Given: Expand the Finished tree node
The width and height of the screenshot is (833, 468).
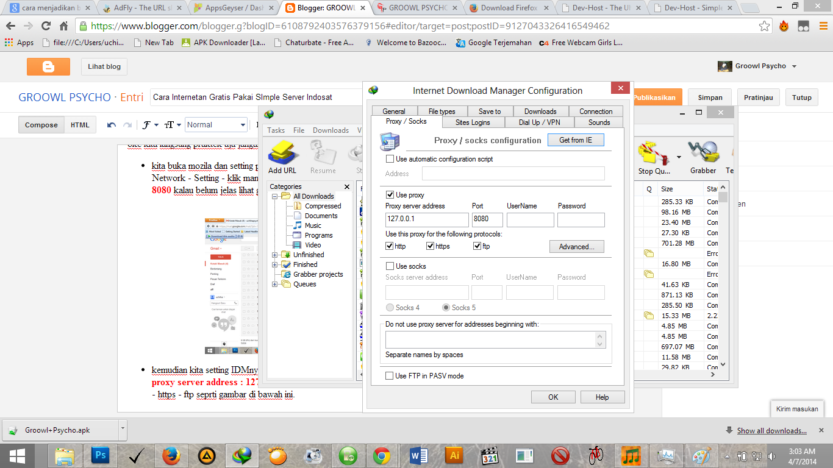Looking at the screenshot, I should (275, 264).
